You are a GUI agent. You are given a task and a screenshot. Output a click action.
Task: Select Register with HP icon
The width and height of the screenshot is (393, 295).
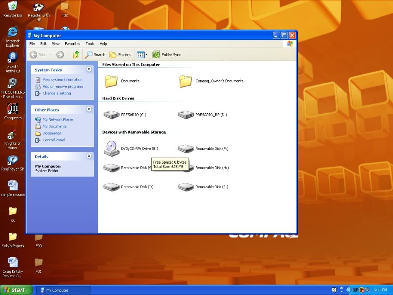click(39, 11)
